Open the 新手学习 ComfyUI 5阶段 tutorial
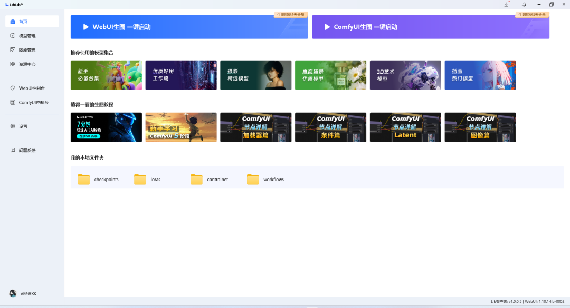The image size is (570, 308). pyautogui.click(x=181, y=127)
